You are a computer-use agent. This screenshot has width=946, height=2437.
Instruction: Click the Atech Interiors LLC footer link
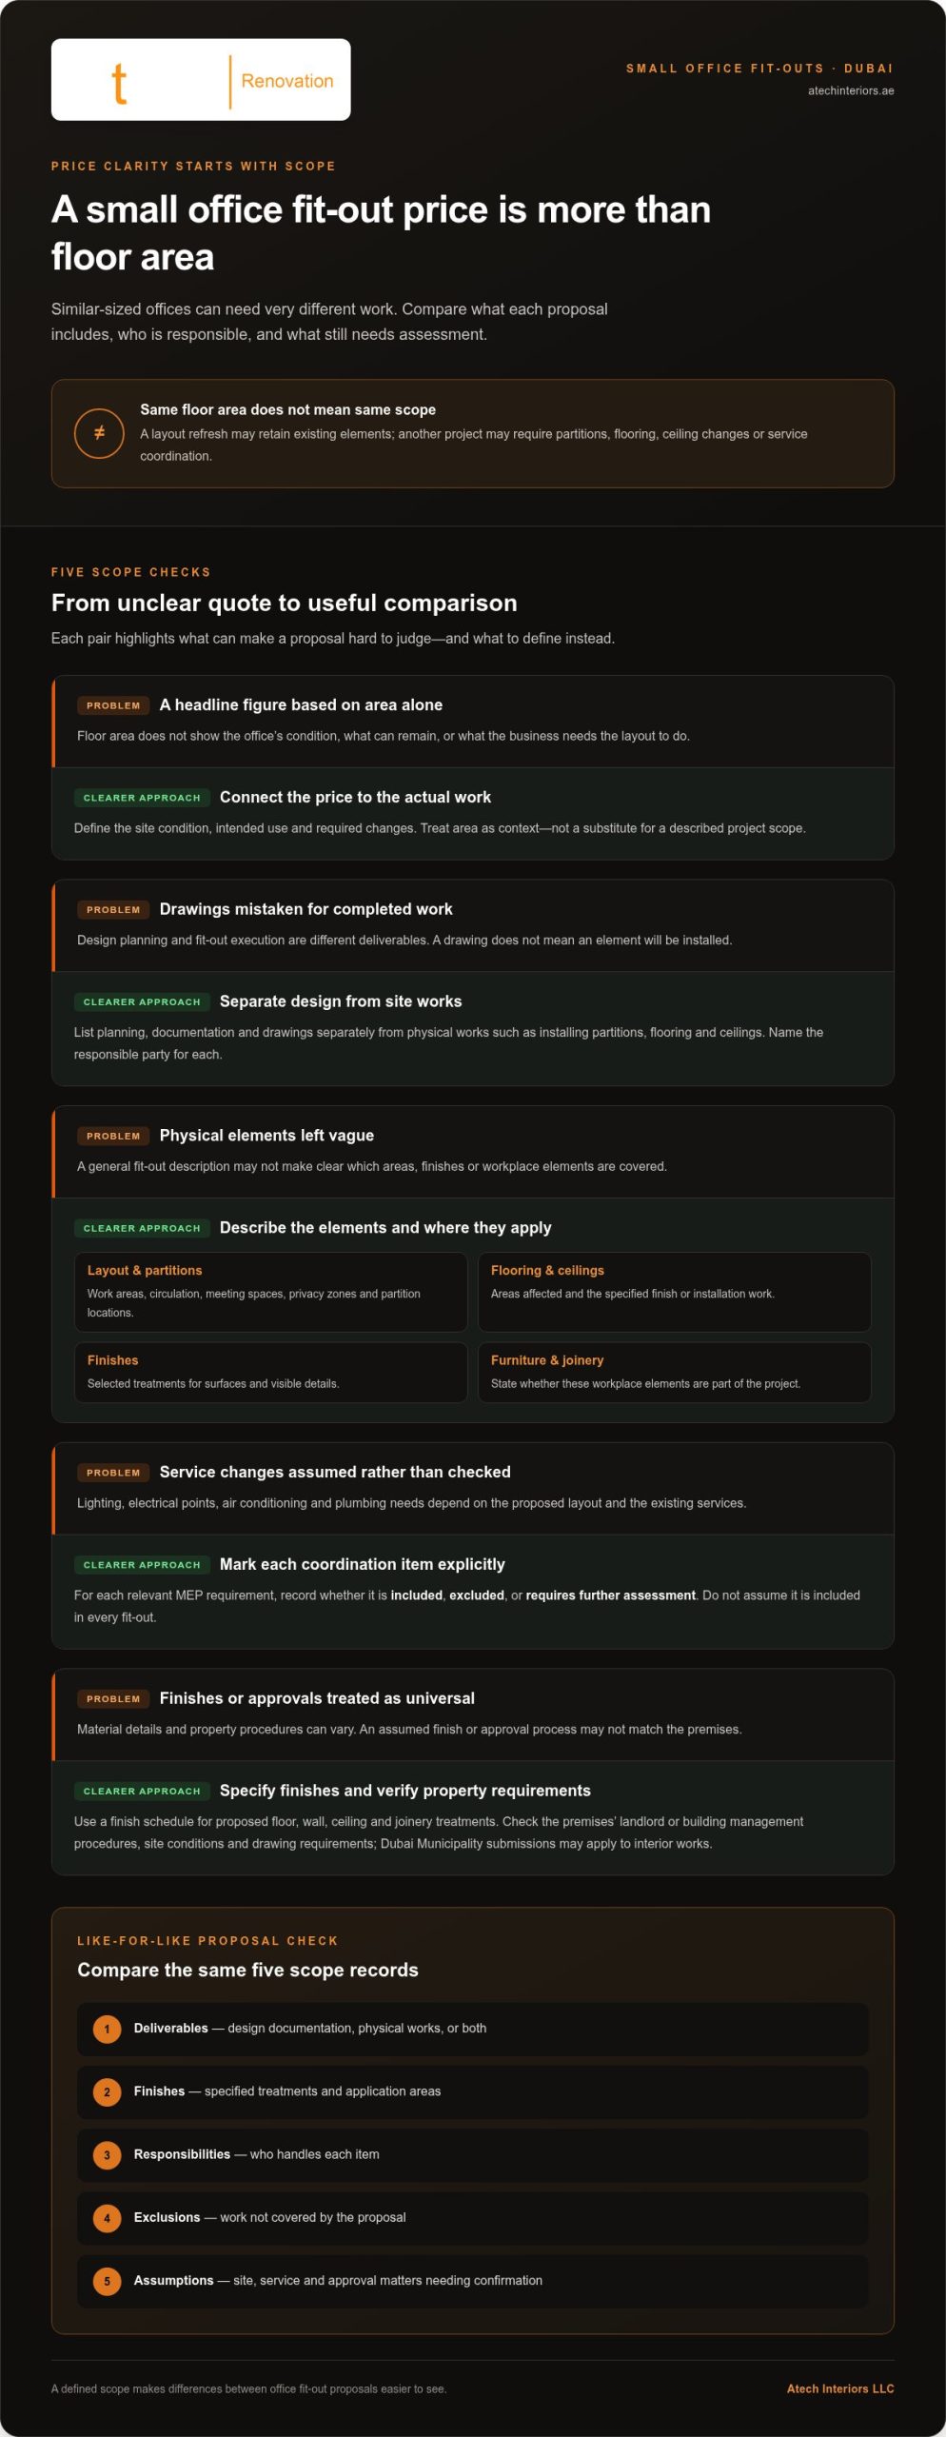840,2388
